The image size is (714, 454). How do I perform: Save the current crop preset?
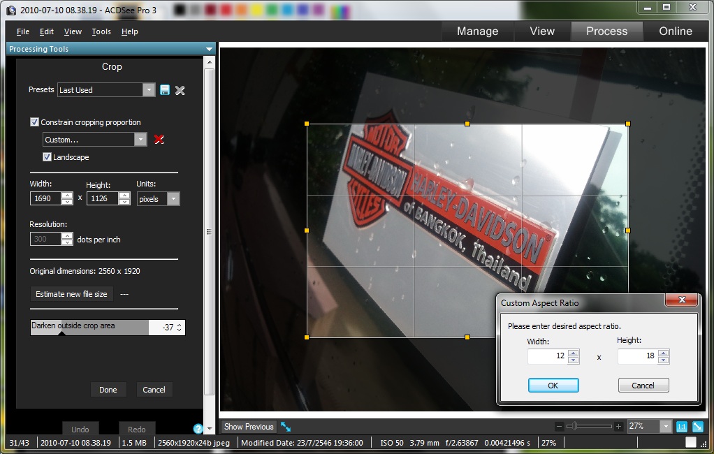pyautogui.click(x=165, y=90)
